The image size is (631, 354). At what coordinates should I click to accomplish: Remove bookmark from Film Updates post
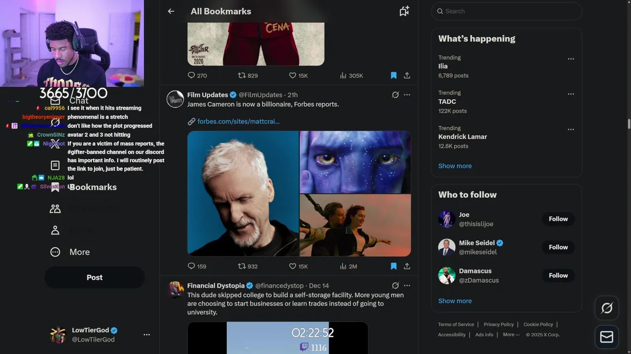pyautogui.click(x=393, y=266)
